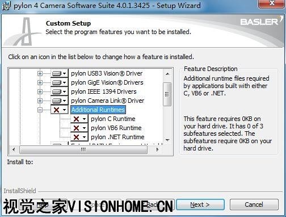Expand the pylon GigE Vision Drivers tree node
This screenshot has width=286, height=217.
pos(40,82)
